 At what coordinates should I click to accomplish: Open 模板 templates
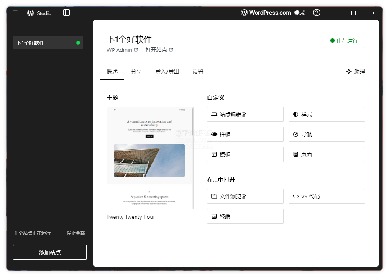click(245, 154)
